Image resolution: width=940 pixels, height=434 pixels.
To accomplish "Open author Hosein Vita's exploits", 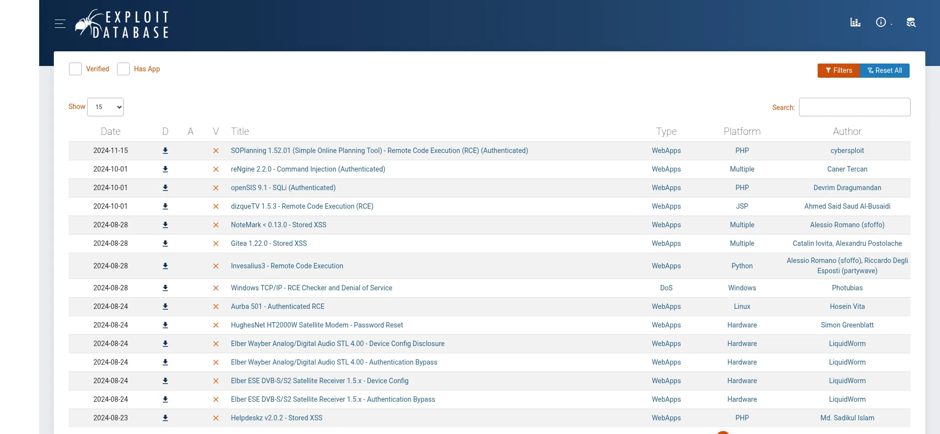I will (x=847, y=307).
